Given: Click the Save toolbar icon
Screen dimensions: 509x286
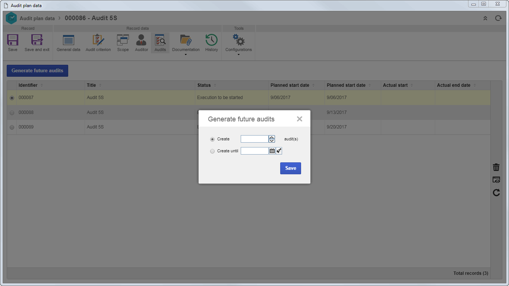Looking at the screenshot, I should click(13, 40).
